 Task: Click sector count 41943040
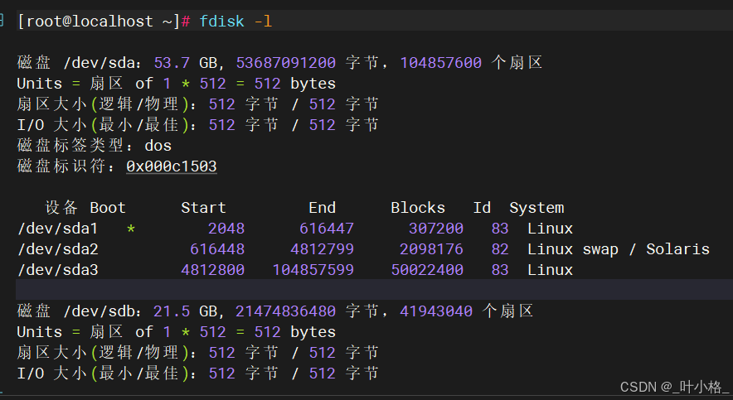click(x=435, y=311)
